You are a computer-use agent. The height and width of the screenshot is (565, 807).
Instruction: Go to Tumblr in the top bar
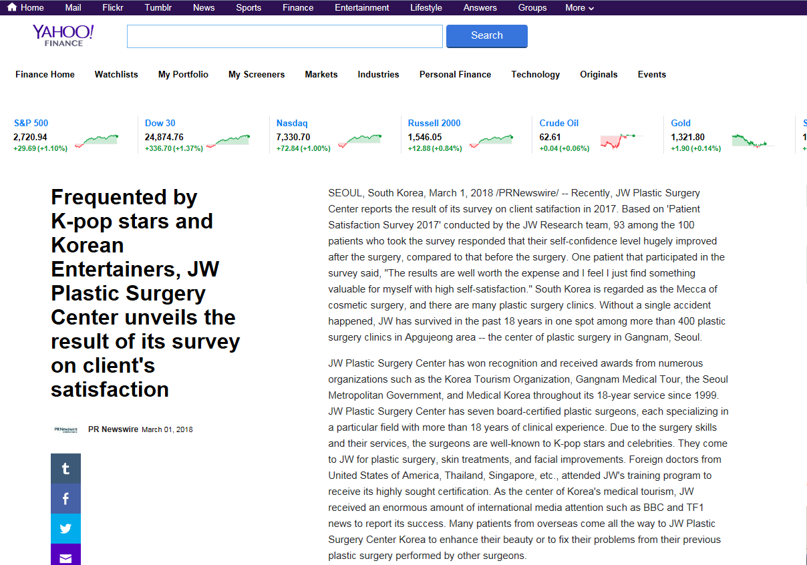point(158,8)
